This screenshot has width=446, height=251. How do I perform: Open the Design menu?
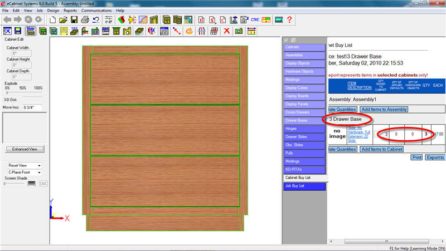pyautogui.click(x=53, y=11)
